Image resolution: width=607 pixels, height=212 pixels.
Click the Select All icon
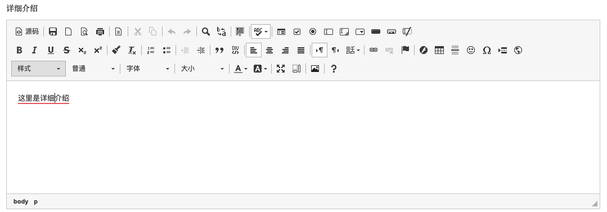(240, 31)
